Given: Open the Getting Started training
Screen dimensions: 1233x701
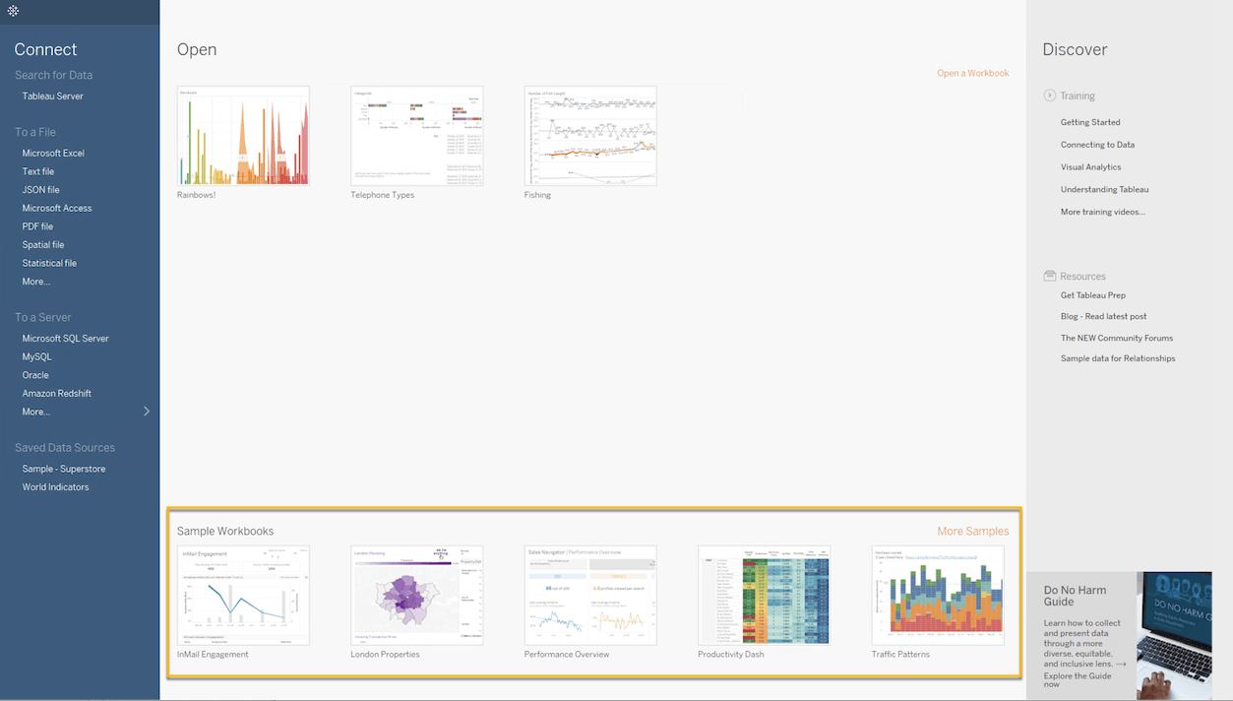Looking at the screenshot, I should (x=1090, y=123).
